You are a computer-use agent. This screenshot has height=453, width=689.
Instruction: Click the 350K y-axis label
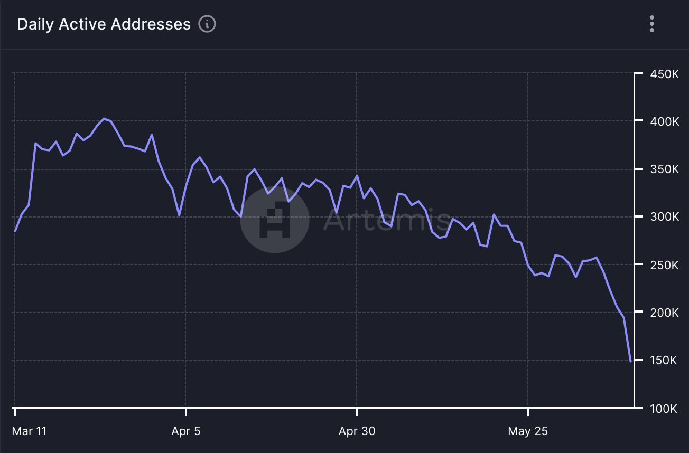664,169
